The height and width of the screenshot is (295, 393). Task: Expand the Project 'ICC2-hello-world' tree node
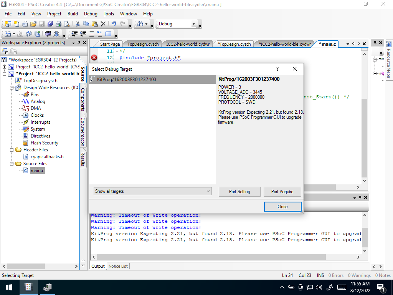click(x=4, y=67)
